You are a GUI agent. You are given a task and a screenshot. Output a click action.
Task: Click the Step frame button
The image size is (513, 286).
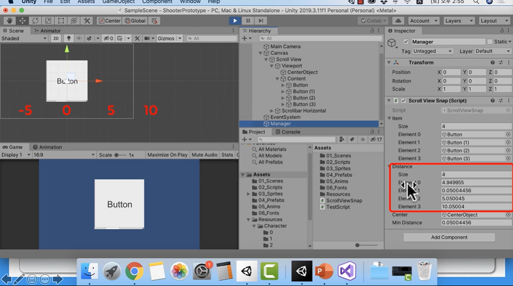coord(261,20)
